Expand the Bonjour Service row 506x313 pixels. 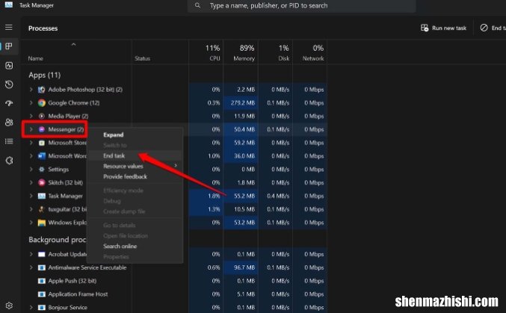click(31, 307)
